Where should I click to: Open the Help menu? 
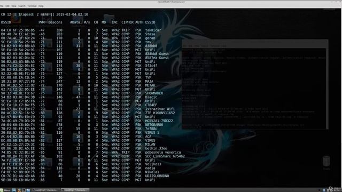click(x=41, y=6)
